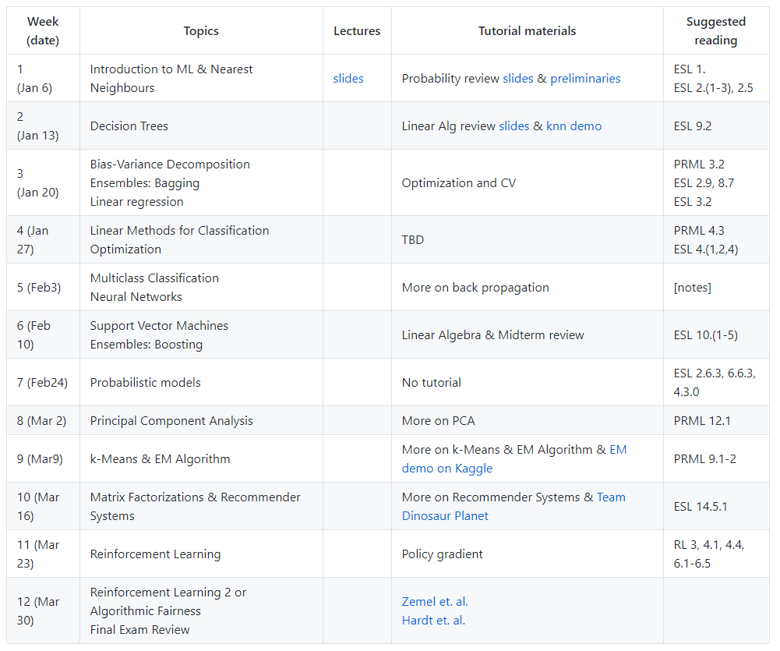Click the Lectures column header
The width and height of the screenshot is (780, 651).
coord(357,31)
